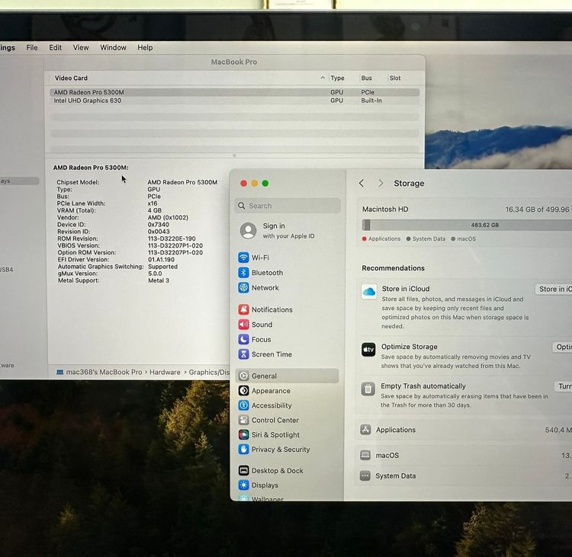Click the green zoom button of System Settings
Image resolution: width=572 pixels, height=557 pixels.
pyautogui.click(x=265, y=184)
